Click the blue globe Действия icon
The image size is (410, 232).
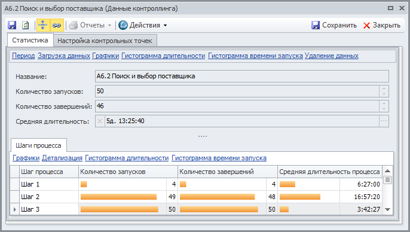click(x=123, y=25)
